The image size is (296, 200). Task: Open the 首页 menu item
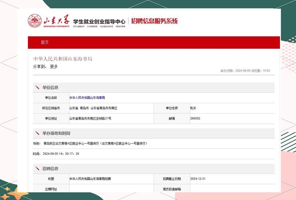[45, 42]
